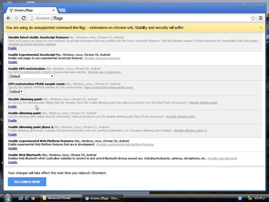The image size is (269, 202).
Task: Click the user profile icon in title bar
Action: point(236,5)
